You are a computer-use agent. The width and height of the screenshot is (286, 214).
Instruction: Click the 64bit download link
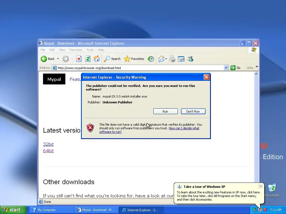click(48, 151)
